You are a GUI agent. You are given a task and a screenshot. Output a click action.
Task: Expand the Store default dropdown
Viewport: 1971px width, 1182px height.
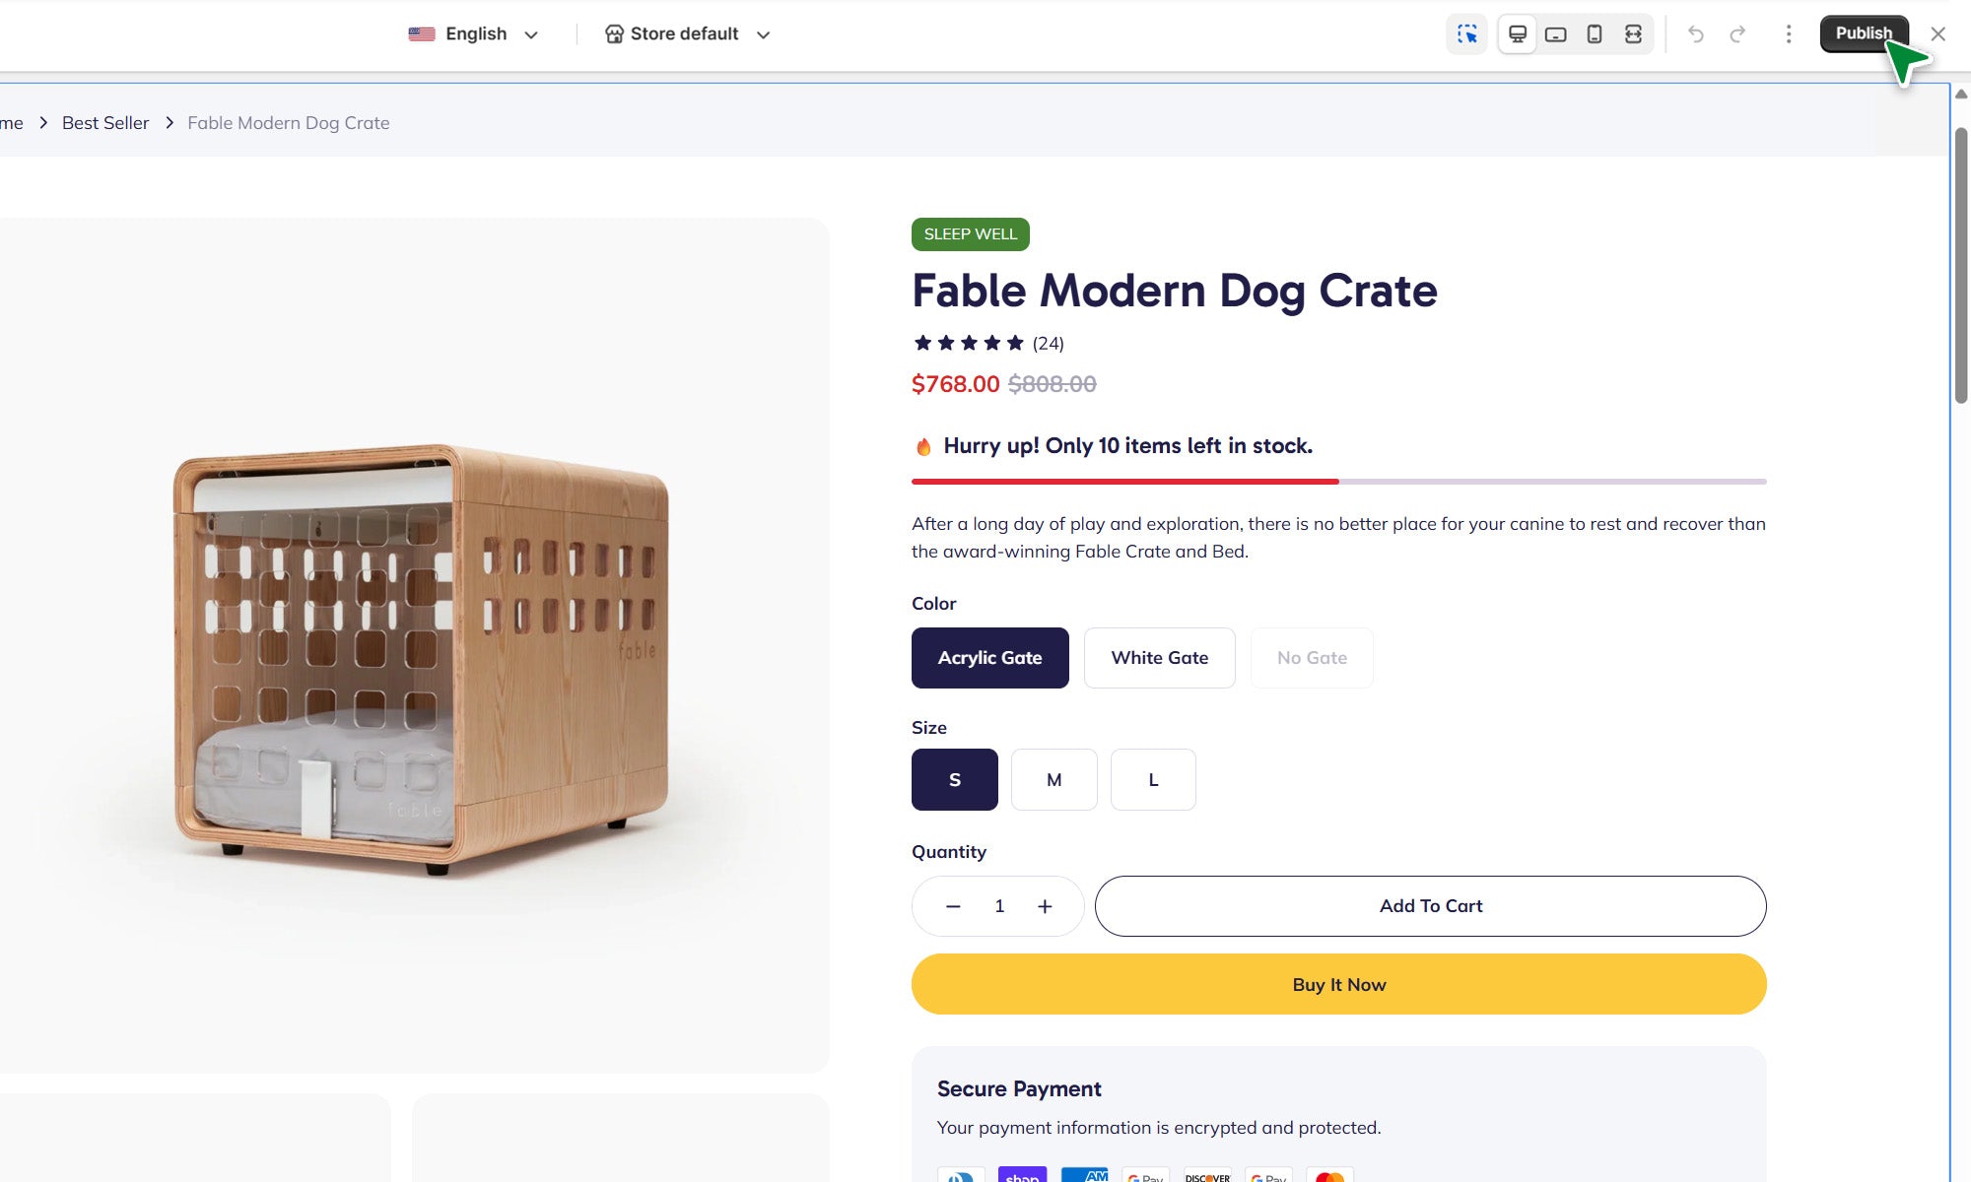687,34
